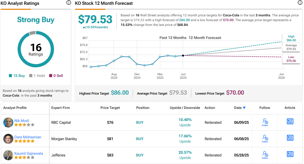Open article for Jefferies rating
This screenshot has height=164, width=304.
(x=290, y=154)
